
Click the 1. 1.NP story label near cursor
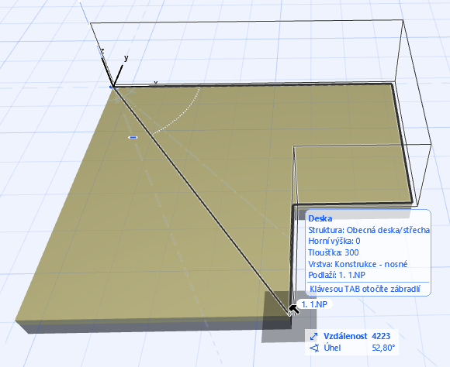314,304
